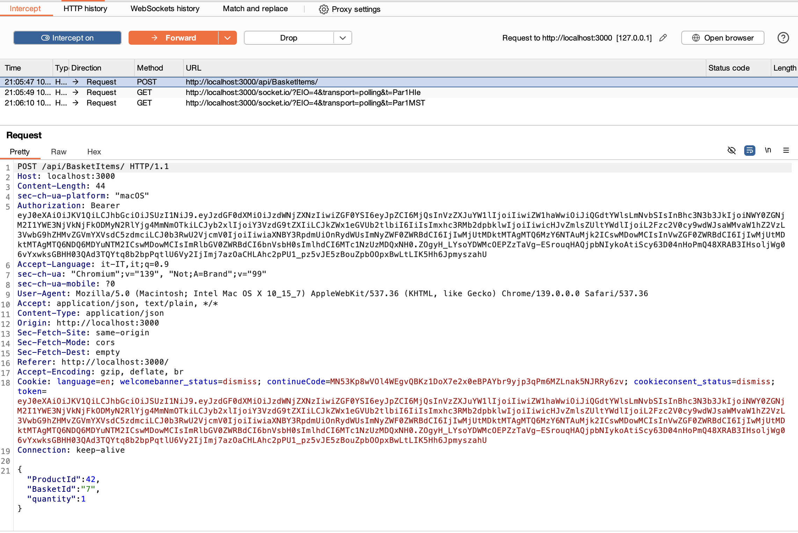The width and height of the screenshot is (798, 533).
Task: Open the editor hamburger menu icon
Action: coord(786,151)
